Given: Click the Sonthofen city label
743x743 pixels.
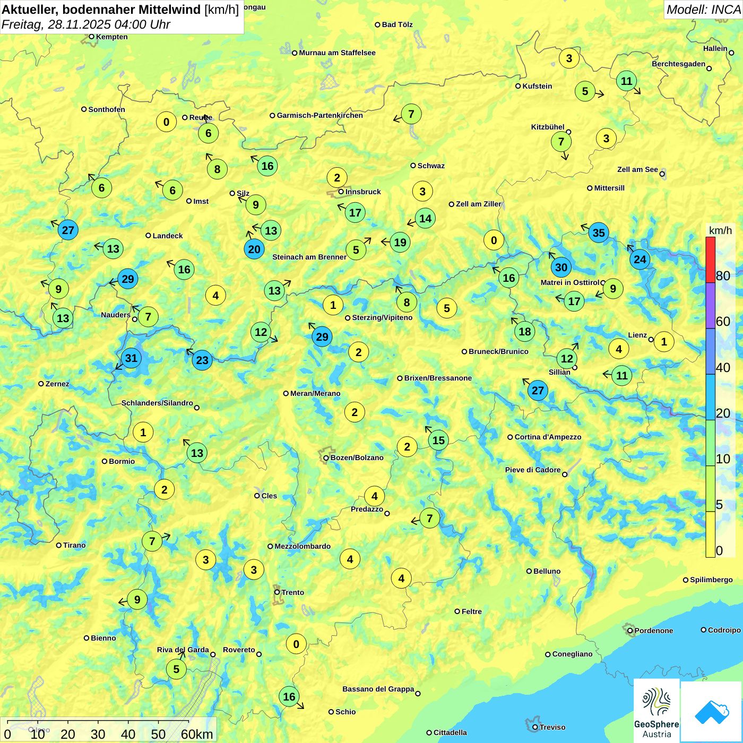Looking at the screenshot, I should (107, 109).
